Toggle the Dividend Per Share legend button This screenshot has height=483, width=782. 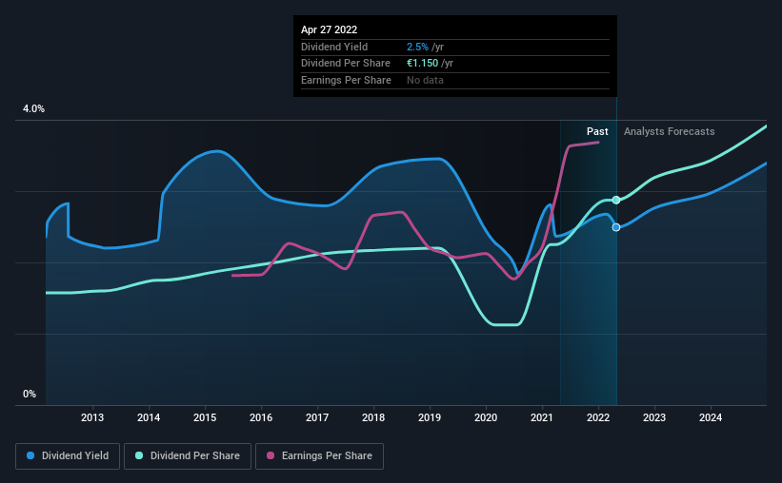[188, 456]
